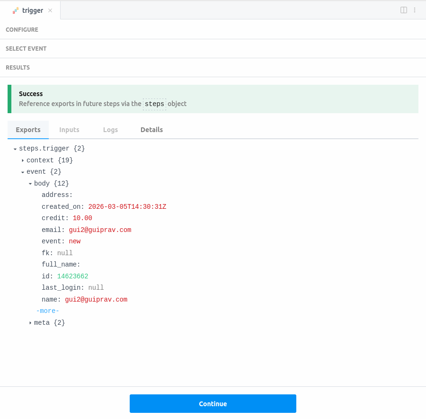This screenshot has height=419, width=426.
Task: Collapse the event {2} node
Action: tap(23, 172)
